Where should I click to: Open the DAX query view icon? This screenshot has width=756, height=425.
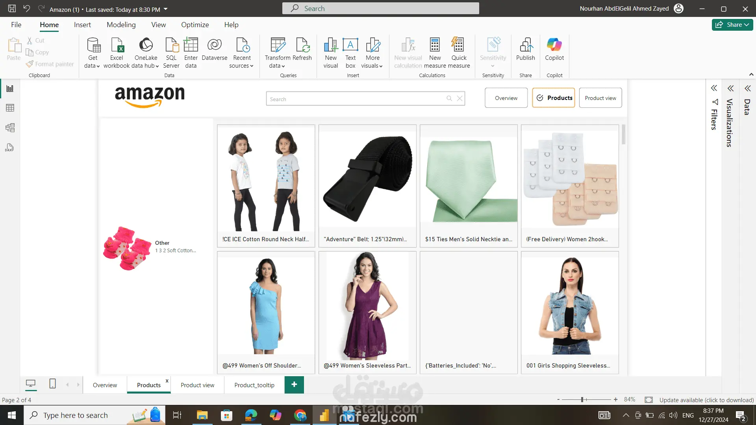[10, 148]
